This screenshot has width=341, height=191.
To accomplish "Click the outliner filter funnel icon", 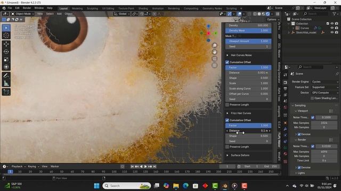I will [x=334, y=14].
